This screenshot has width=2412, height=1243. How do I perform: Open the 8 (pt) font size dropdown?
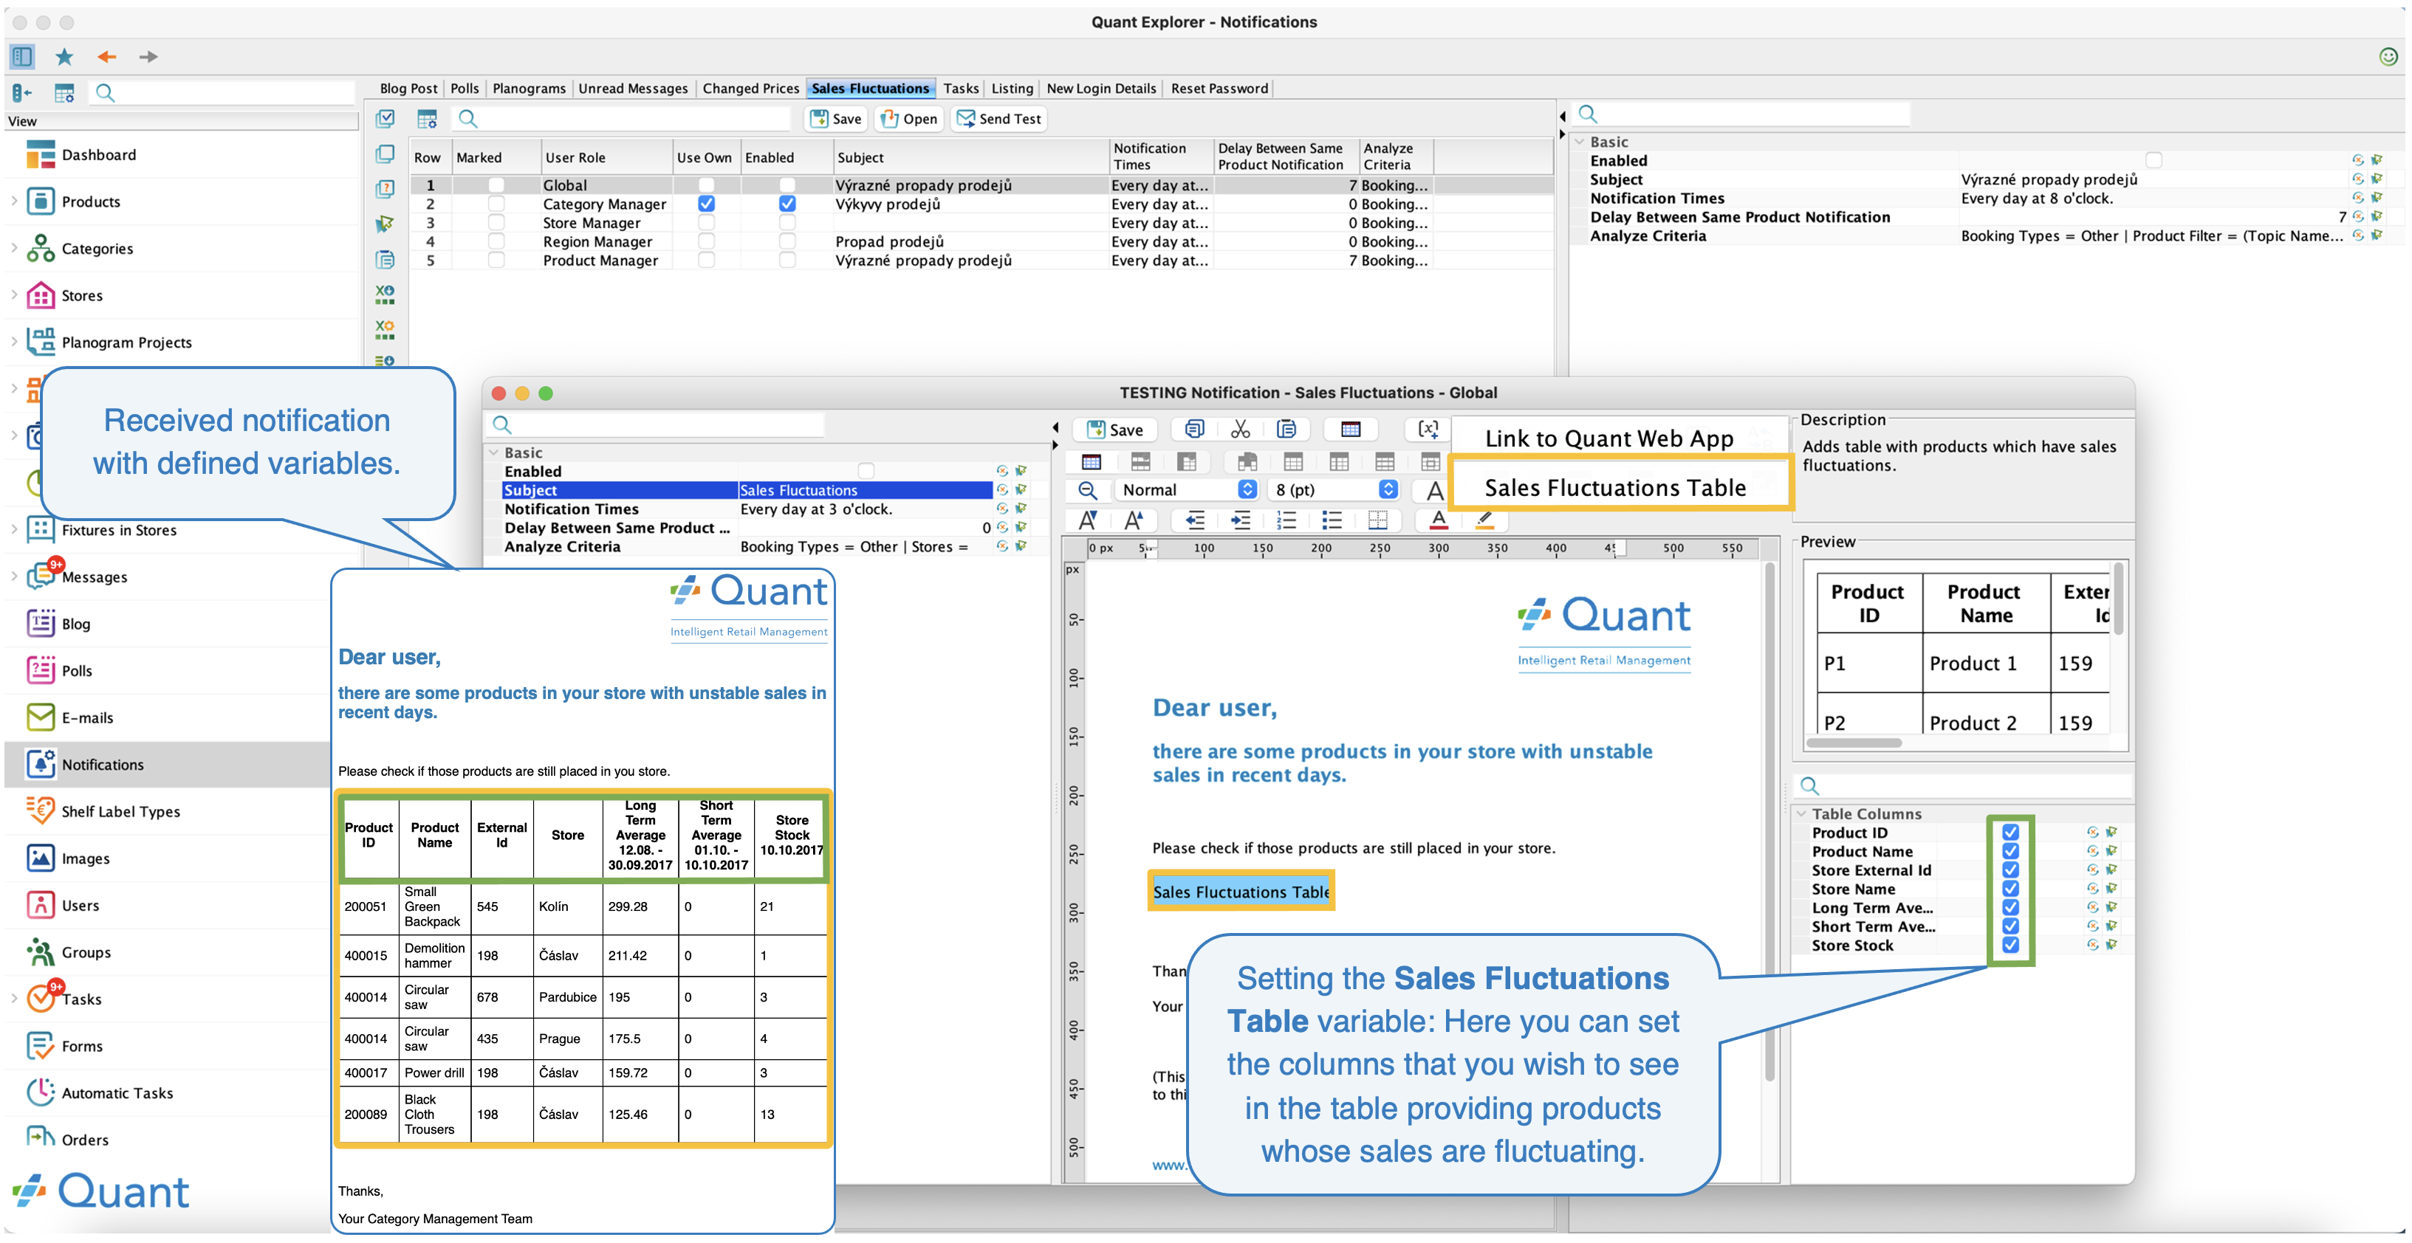[x=1335, y=489]
